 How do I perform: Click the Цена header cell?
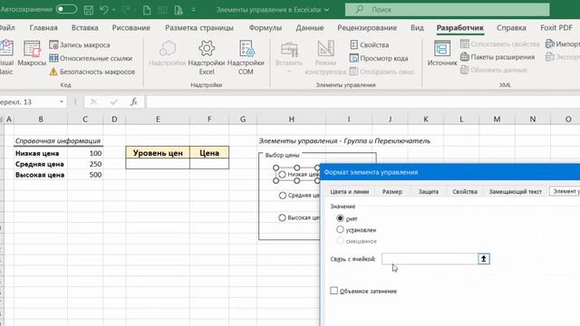click(x=209, y=153)
